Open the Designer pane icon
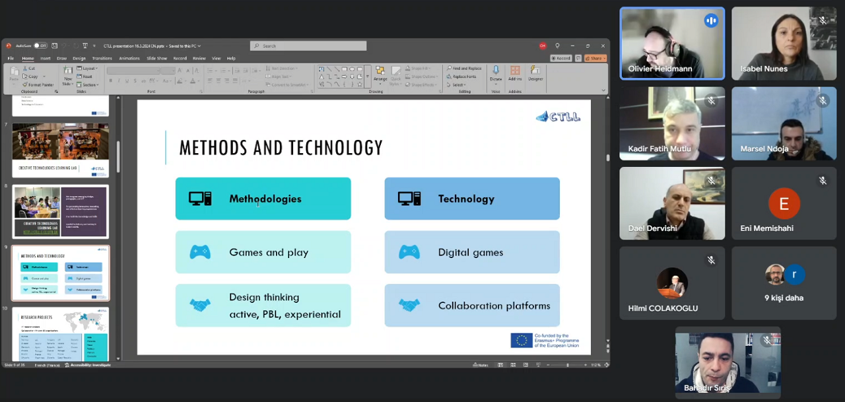This screenshot has height=402, width=845. (x=535, y=73)
